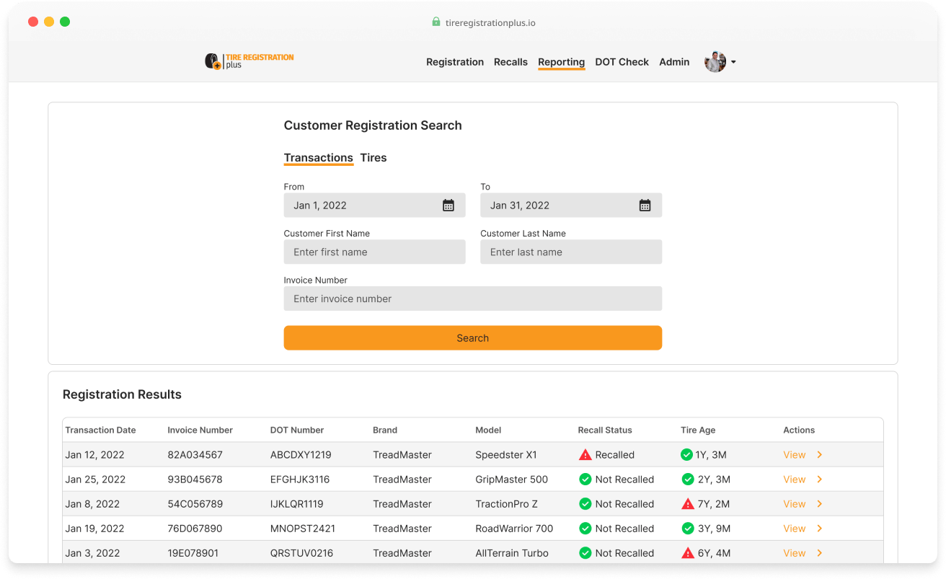946x579 pixels.
Task: Open View for the Jan 25, 2022 transaction
Action: [x=794, y=479]
